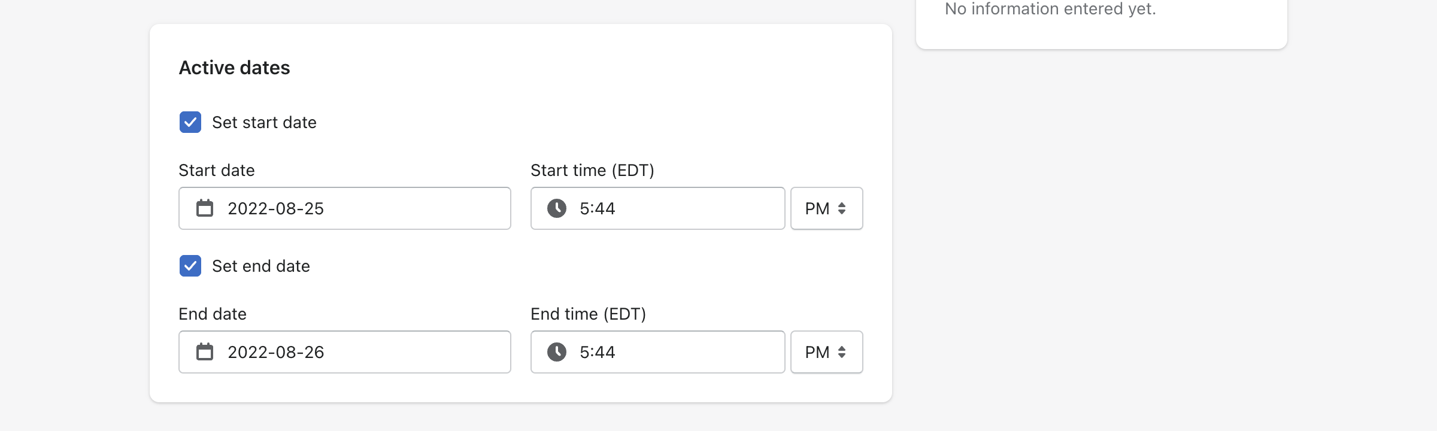Focus the Start time 5:44 text
The image size is (1437, 431).
click(x=598, y=208)
